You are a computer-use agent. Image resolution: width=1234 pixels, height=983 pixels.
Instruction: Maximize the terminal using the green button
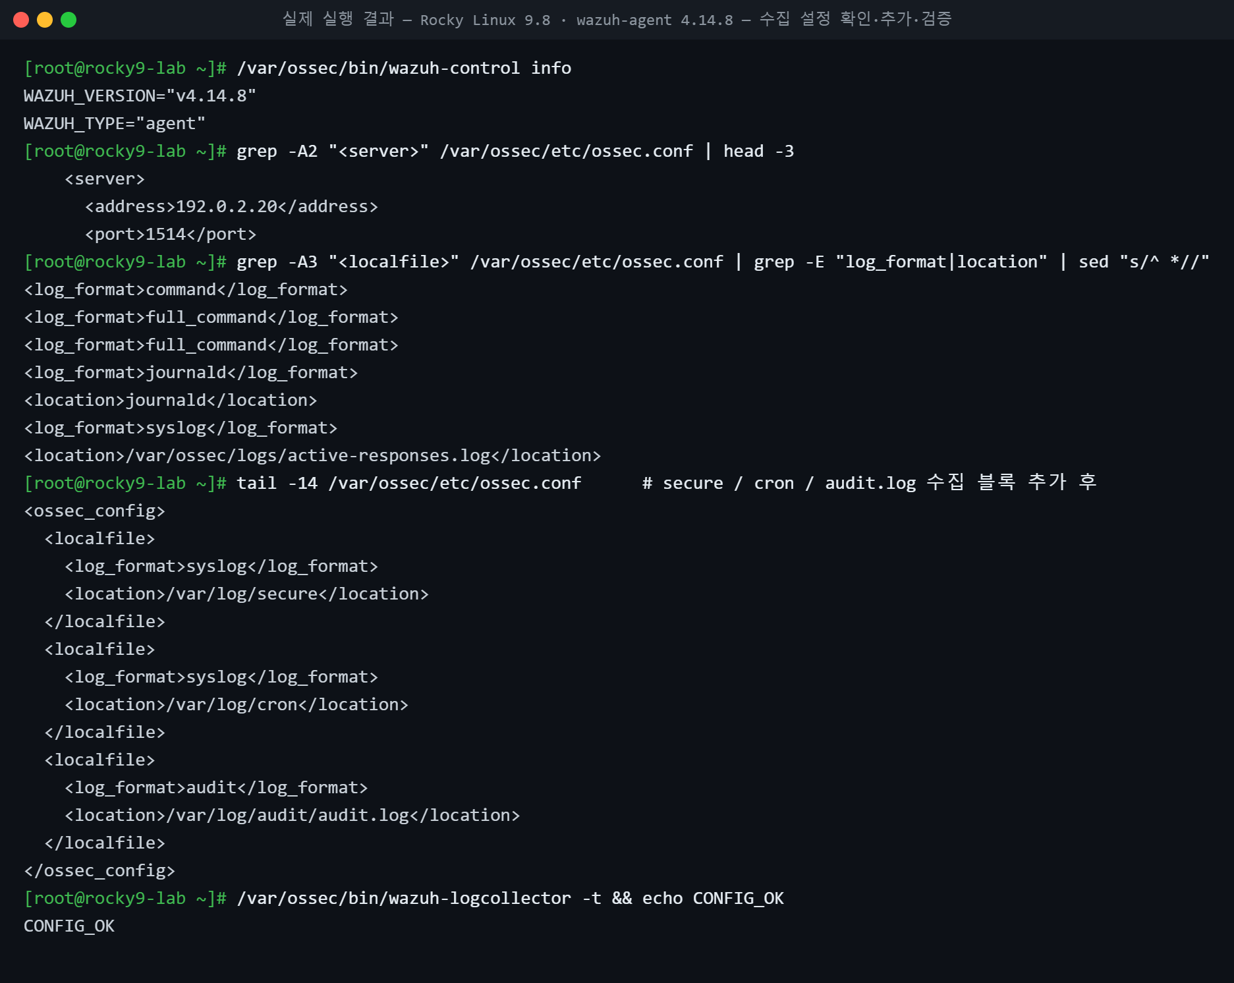[x=69, y=20]
